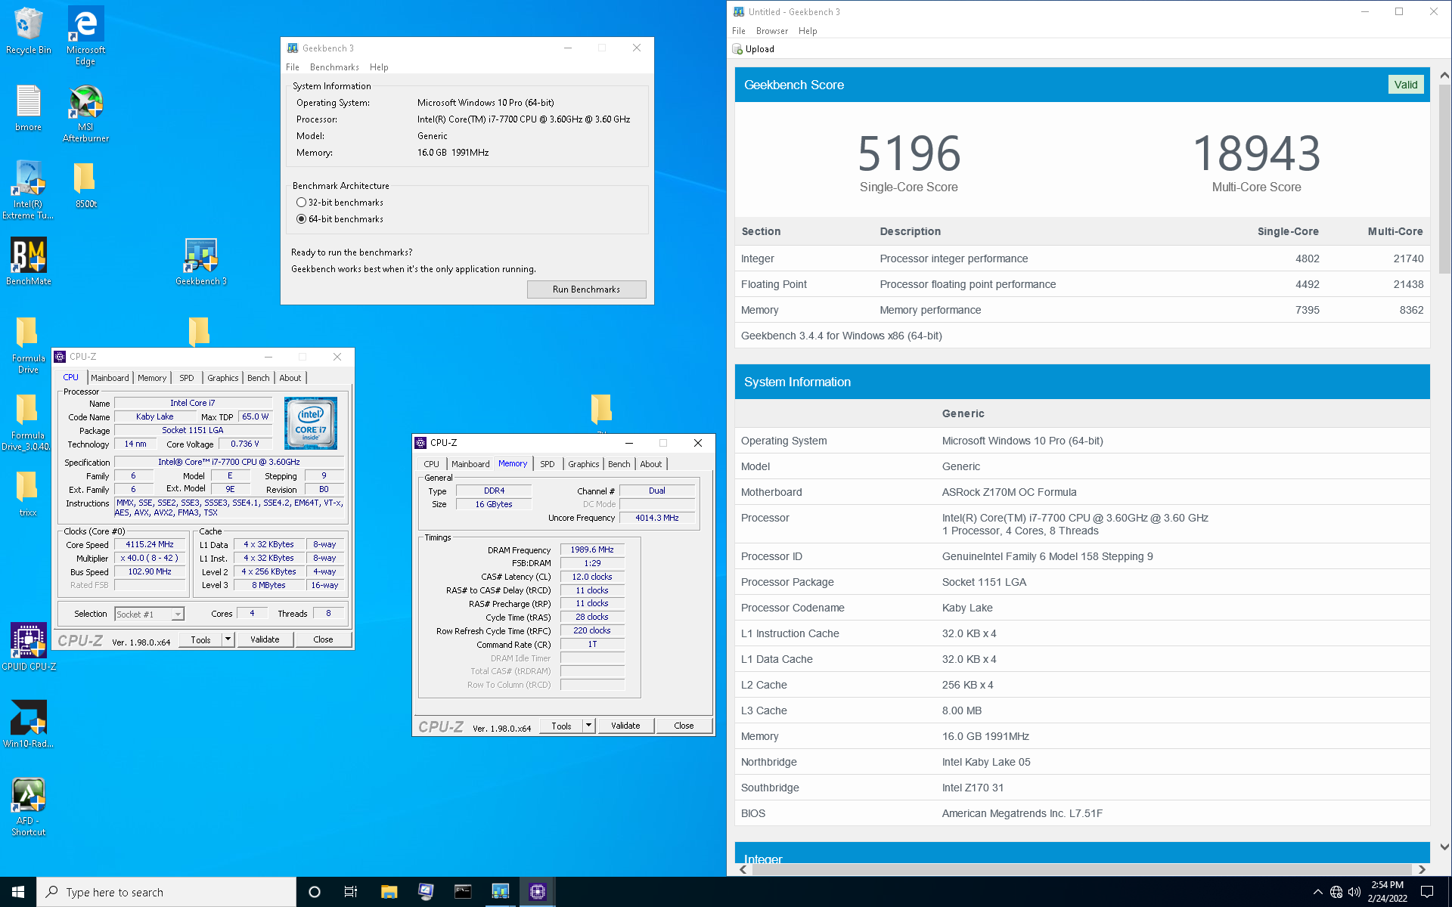Open Win10-Radeon installer desktop icon
1452x907 pixels.
coord(29,723)
